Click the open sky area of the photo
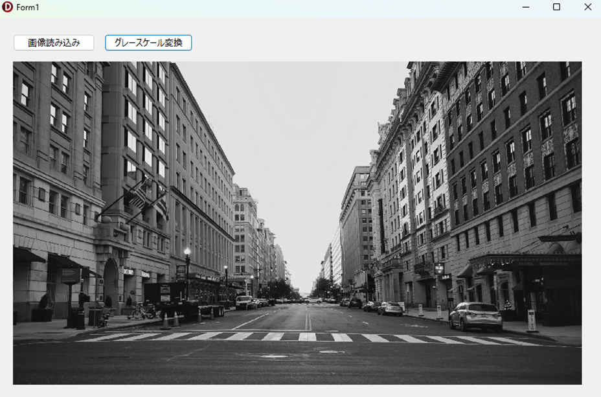601x397 pixels. pyautogui.click(x=291, y=130)
